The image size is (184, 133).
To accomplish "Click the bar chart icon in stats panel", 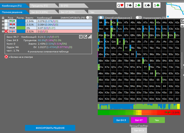I will (x=90, y=37).
